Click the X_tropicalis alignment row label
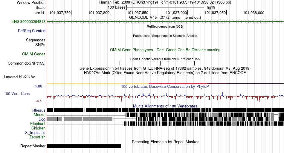Viewport: 284px width, 153px height. pos(35,133)
